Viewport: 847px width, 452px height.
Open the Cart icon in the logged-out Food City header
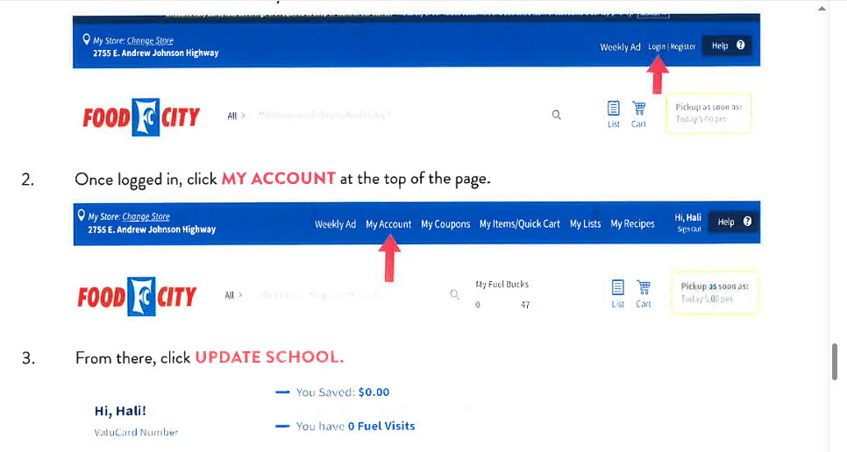[x=638, y=115]
